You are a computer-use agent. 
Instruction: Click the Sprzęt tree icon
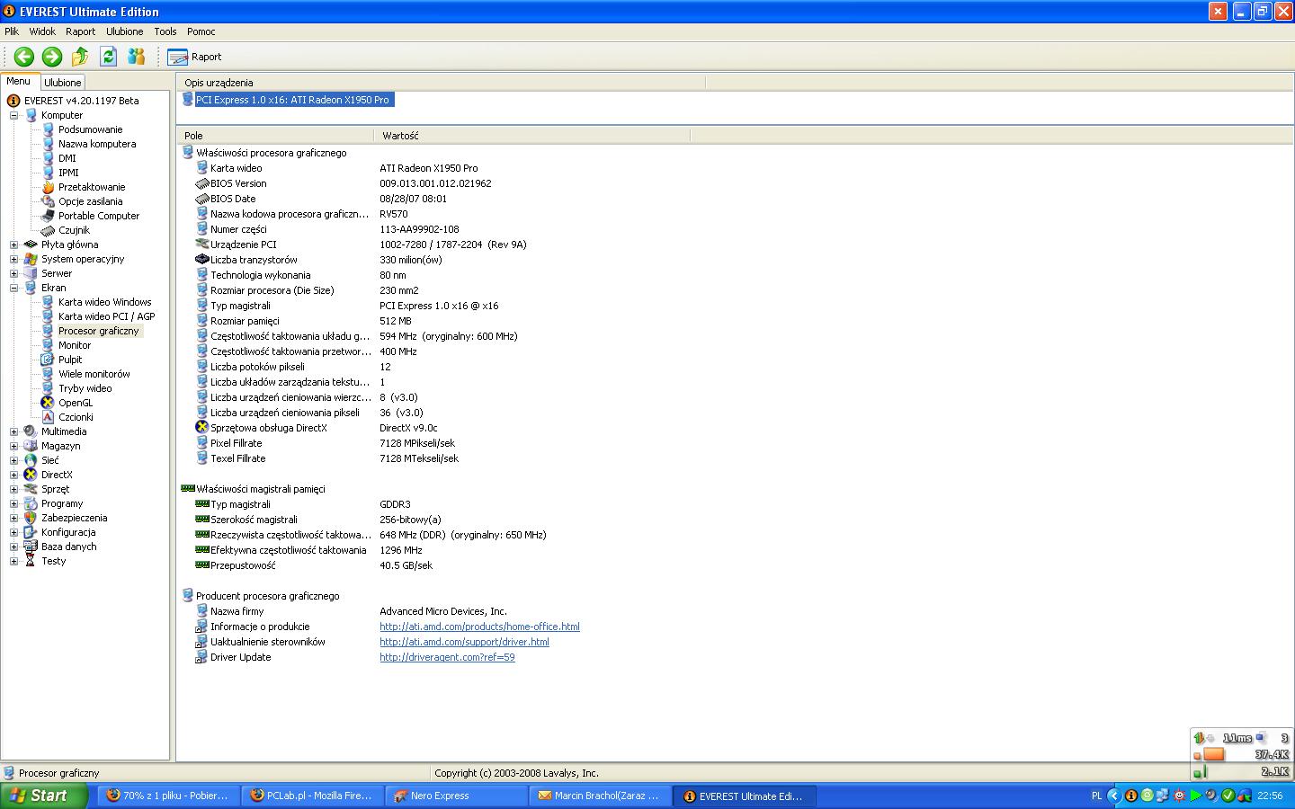point(31,489)
